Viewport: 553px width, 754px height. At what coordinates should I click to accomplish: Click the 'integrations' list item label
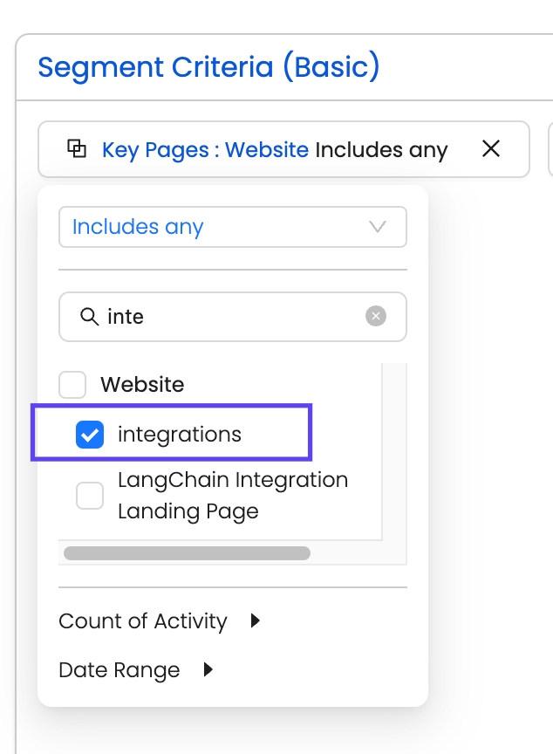pyautogui.click(x=180, y=434)
